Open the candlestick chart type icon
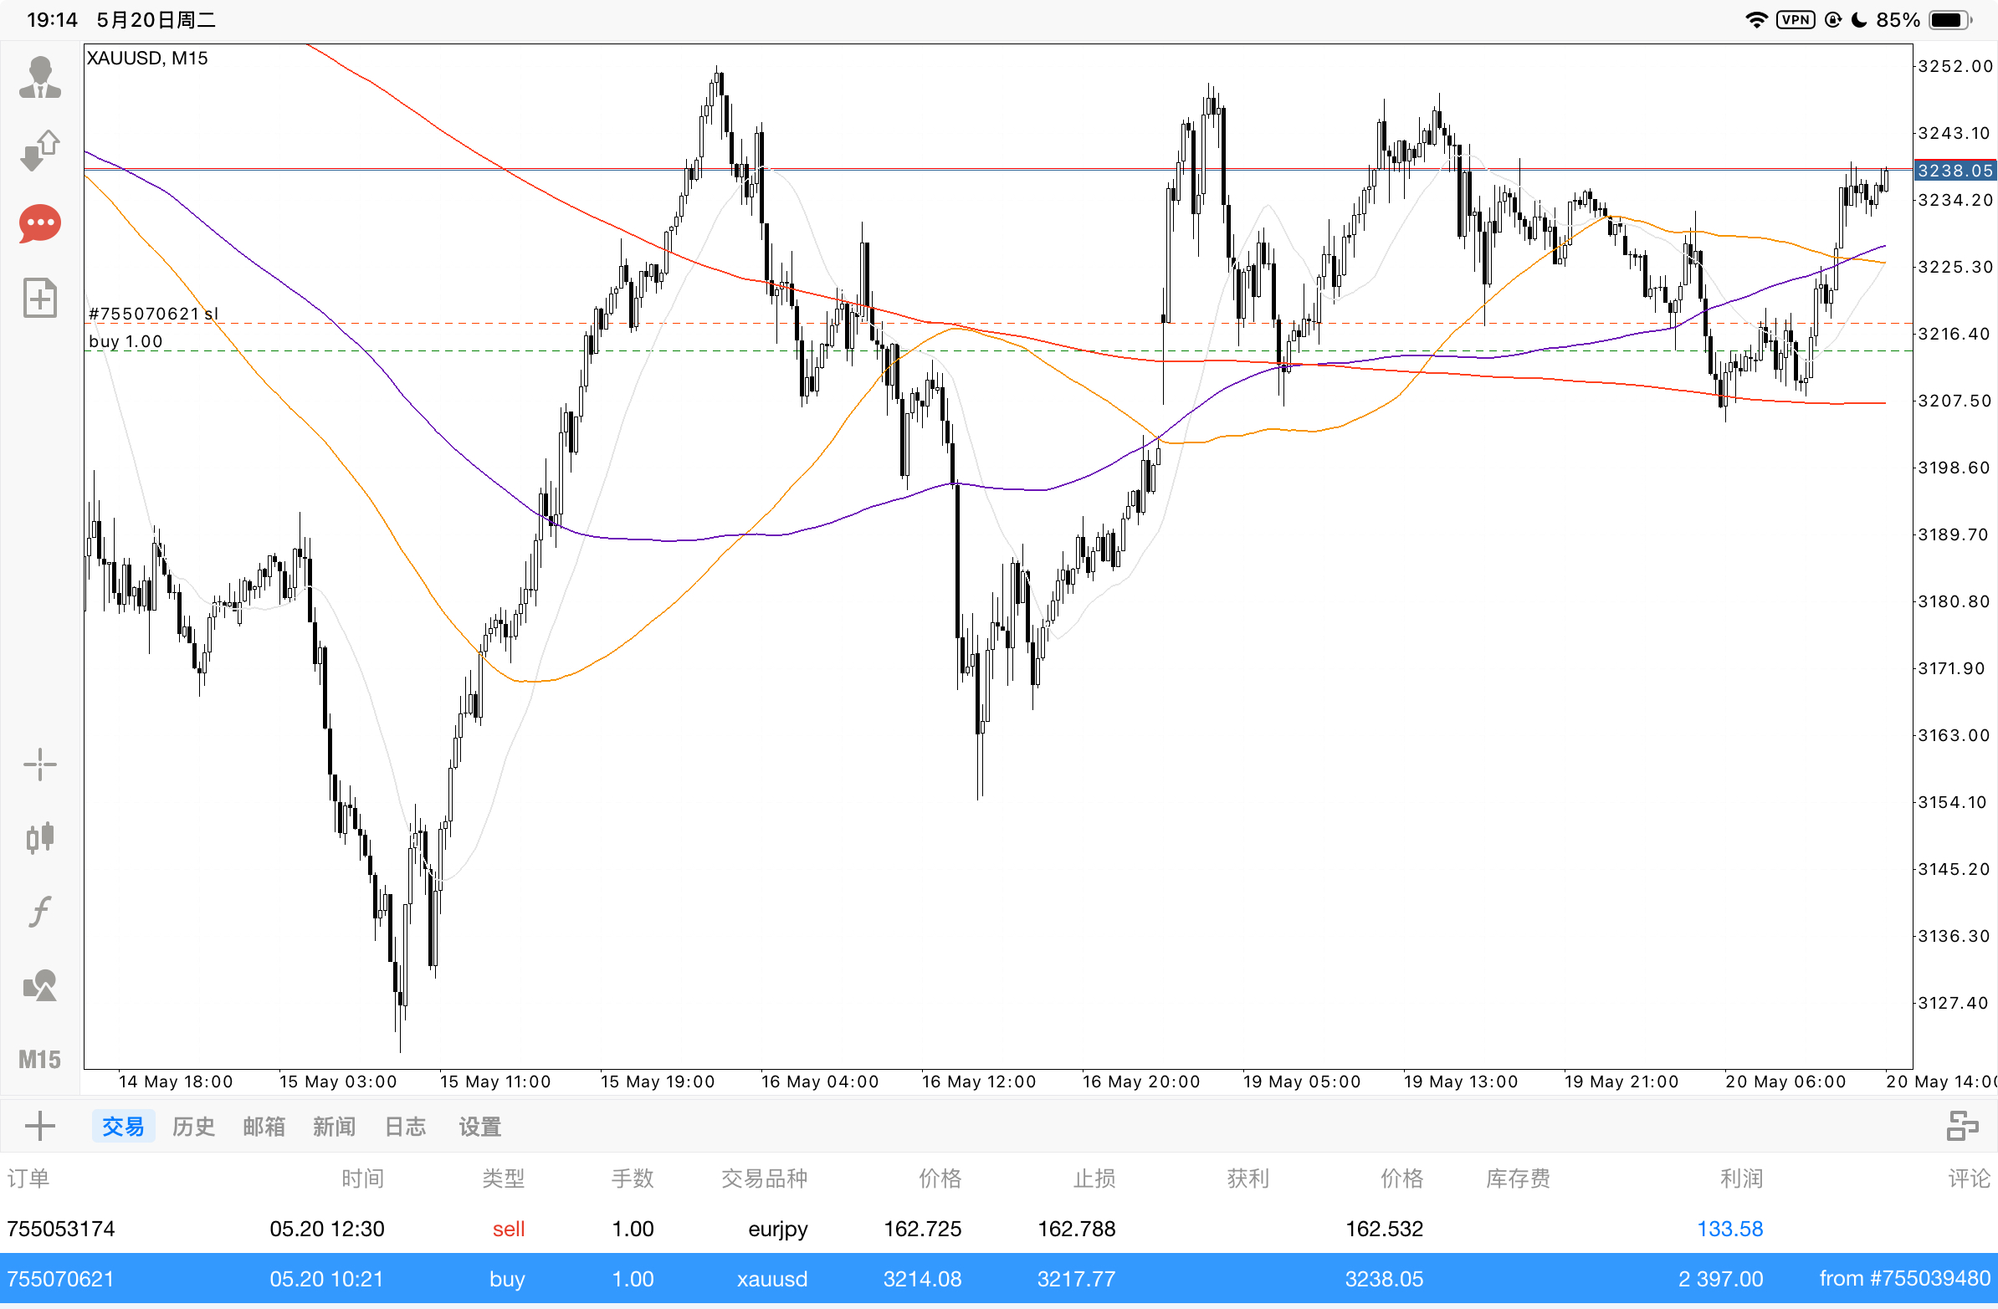1998x1309 pixels. (39, 837)
